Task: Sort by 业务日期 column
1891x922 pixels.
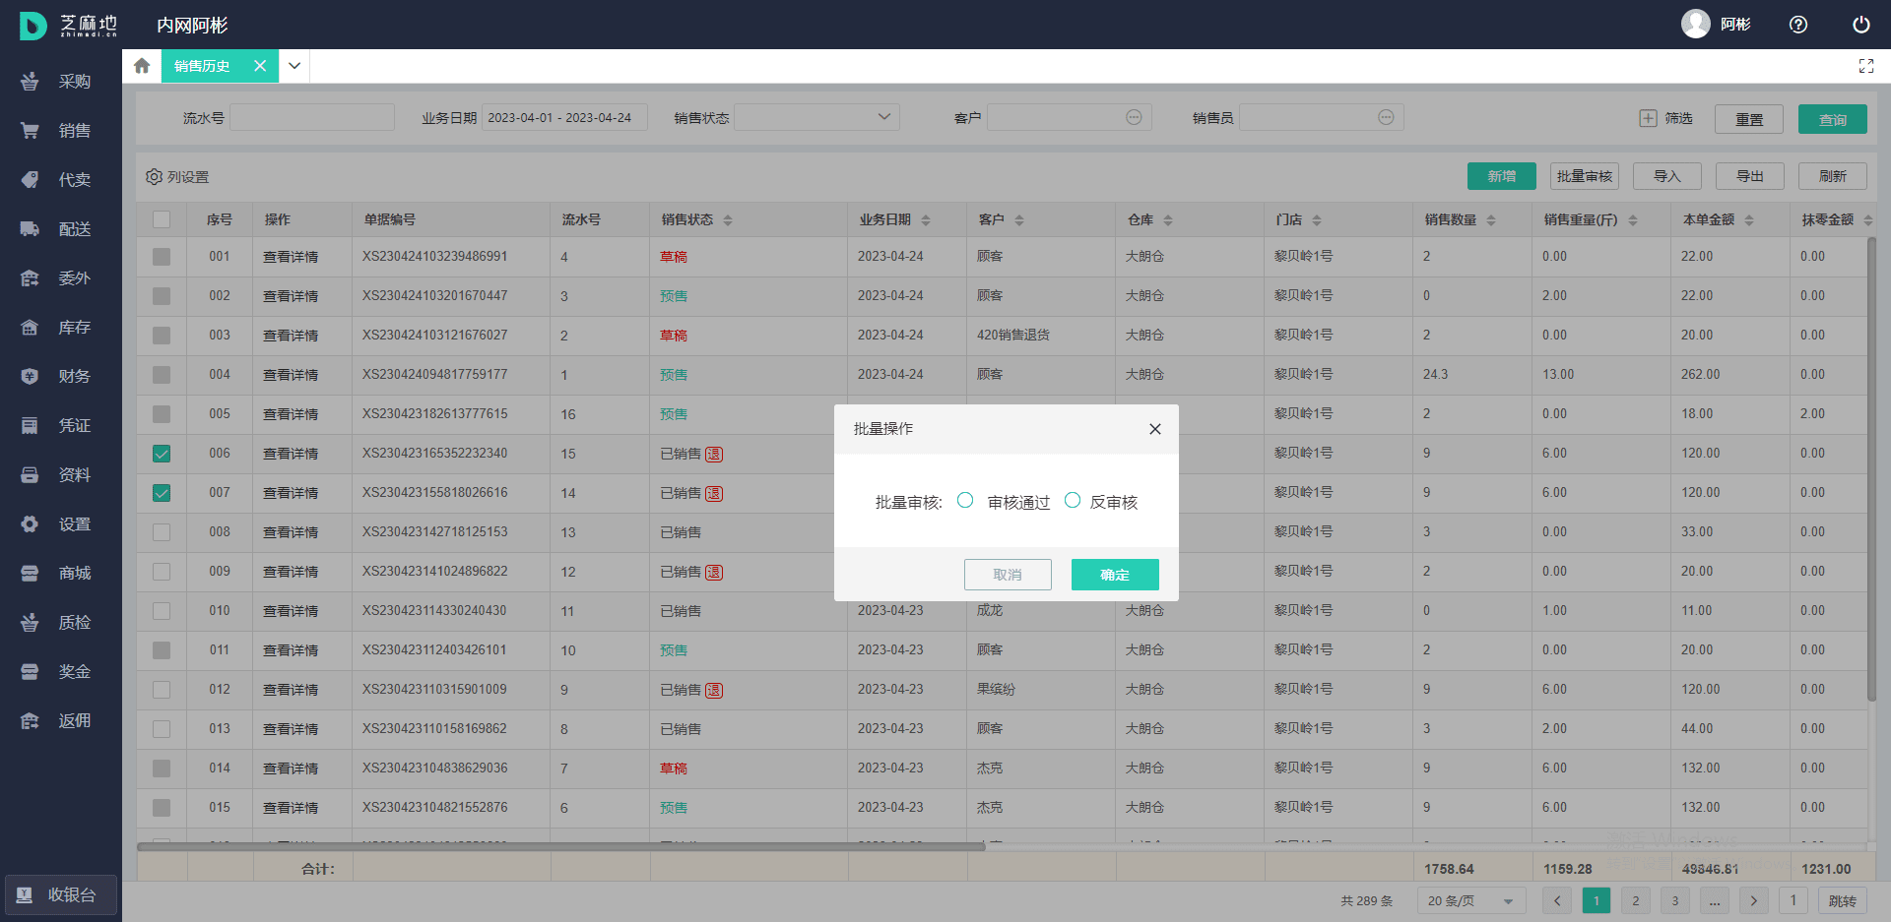Action: (x=926, y=220)
